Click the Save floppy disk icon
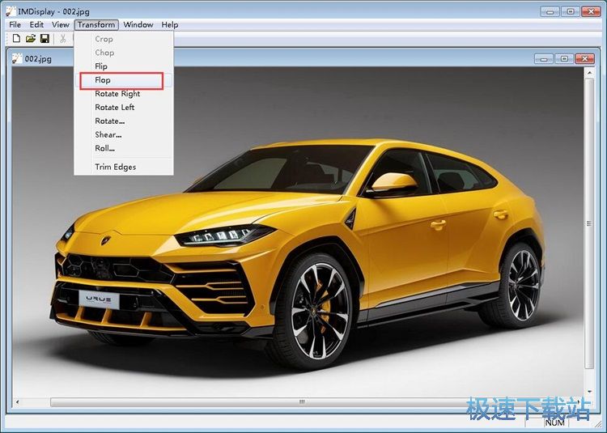Image resolution: width=607 pixels, height=433 pixels. pos(45,38)
